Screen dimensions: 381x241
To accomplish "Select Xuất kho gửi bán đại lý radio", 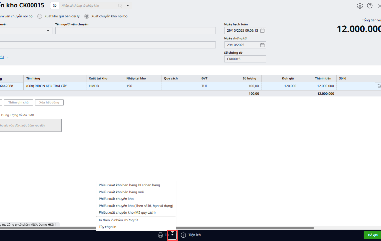I will [40, 16].
